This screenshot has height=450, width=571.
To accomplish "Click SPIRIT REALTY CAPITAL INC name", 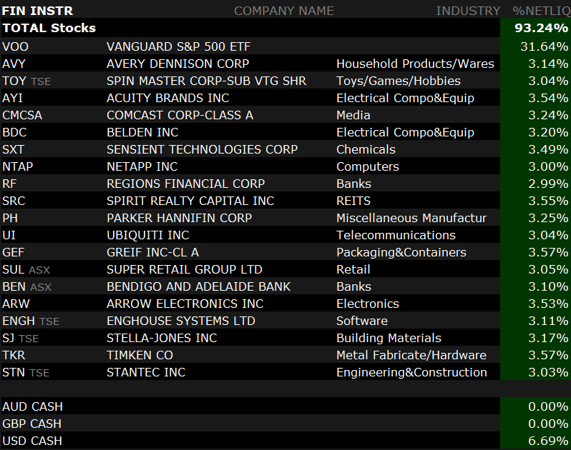I will (x=190, y=201).
